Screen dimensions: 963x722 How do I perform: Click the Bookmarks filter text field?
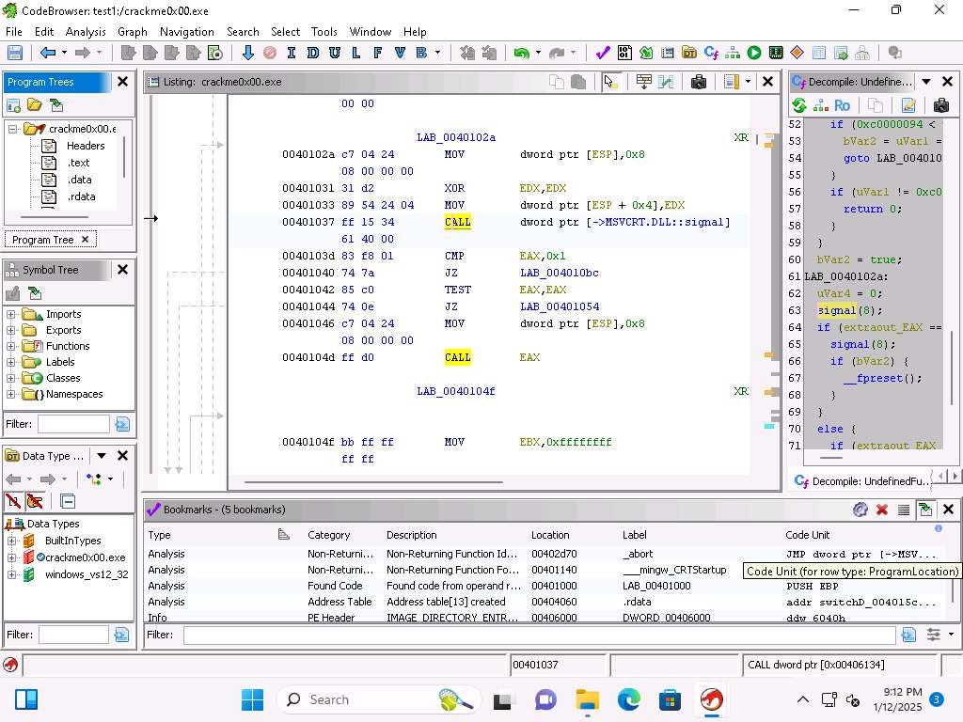tap(538, 636)
